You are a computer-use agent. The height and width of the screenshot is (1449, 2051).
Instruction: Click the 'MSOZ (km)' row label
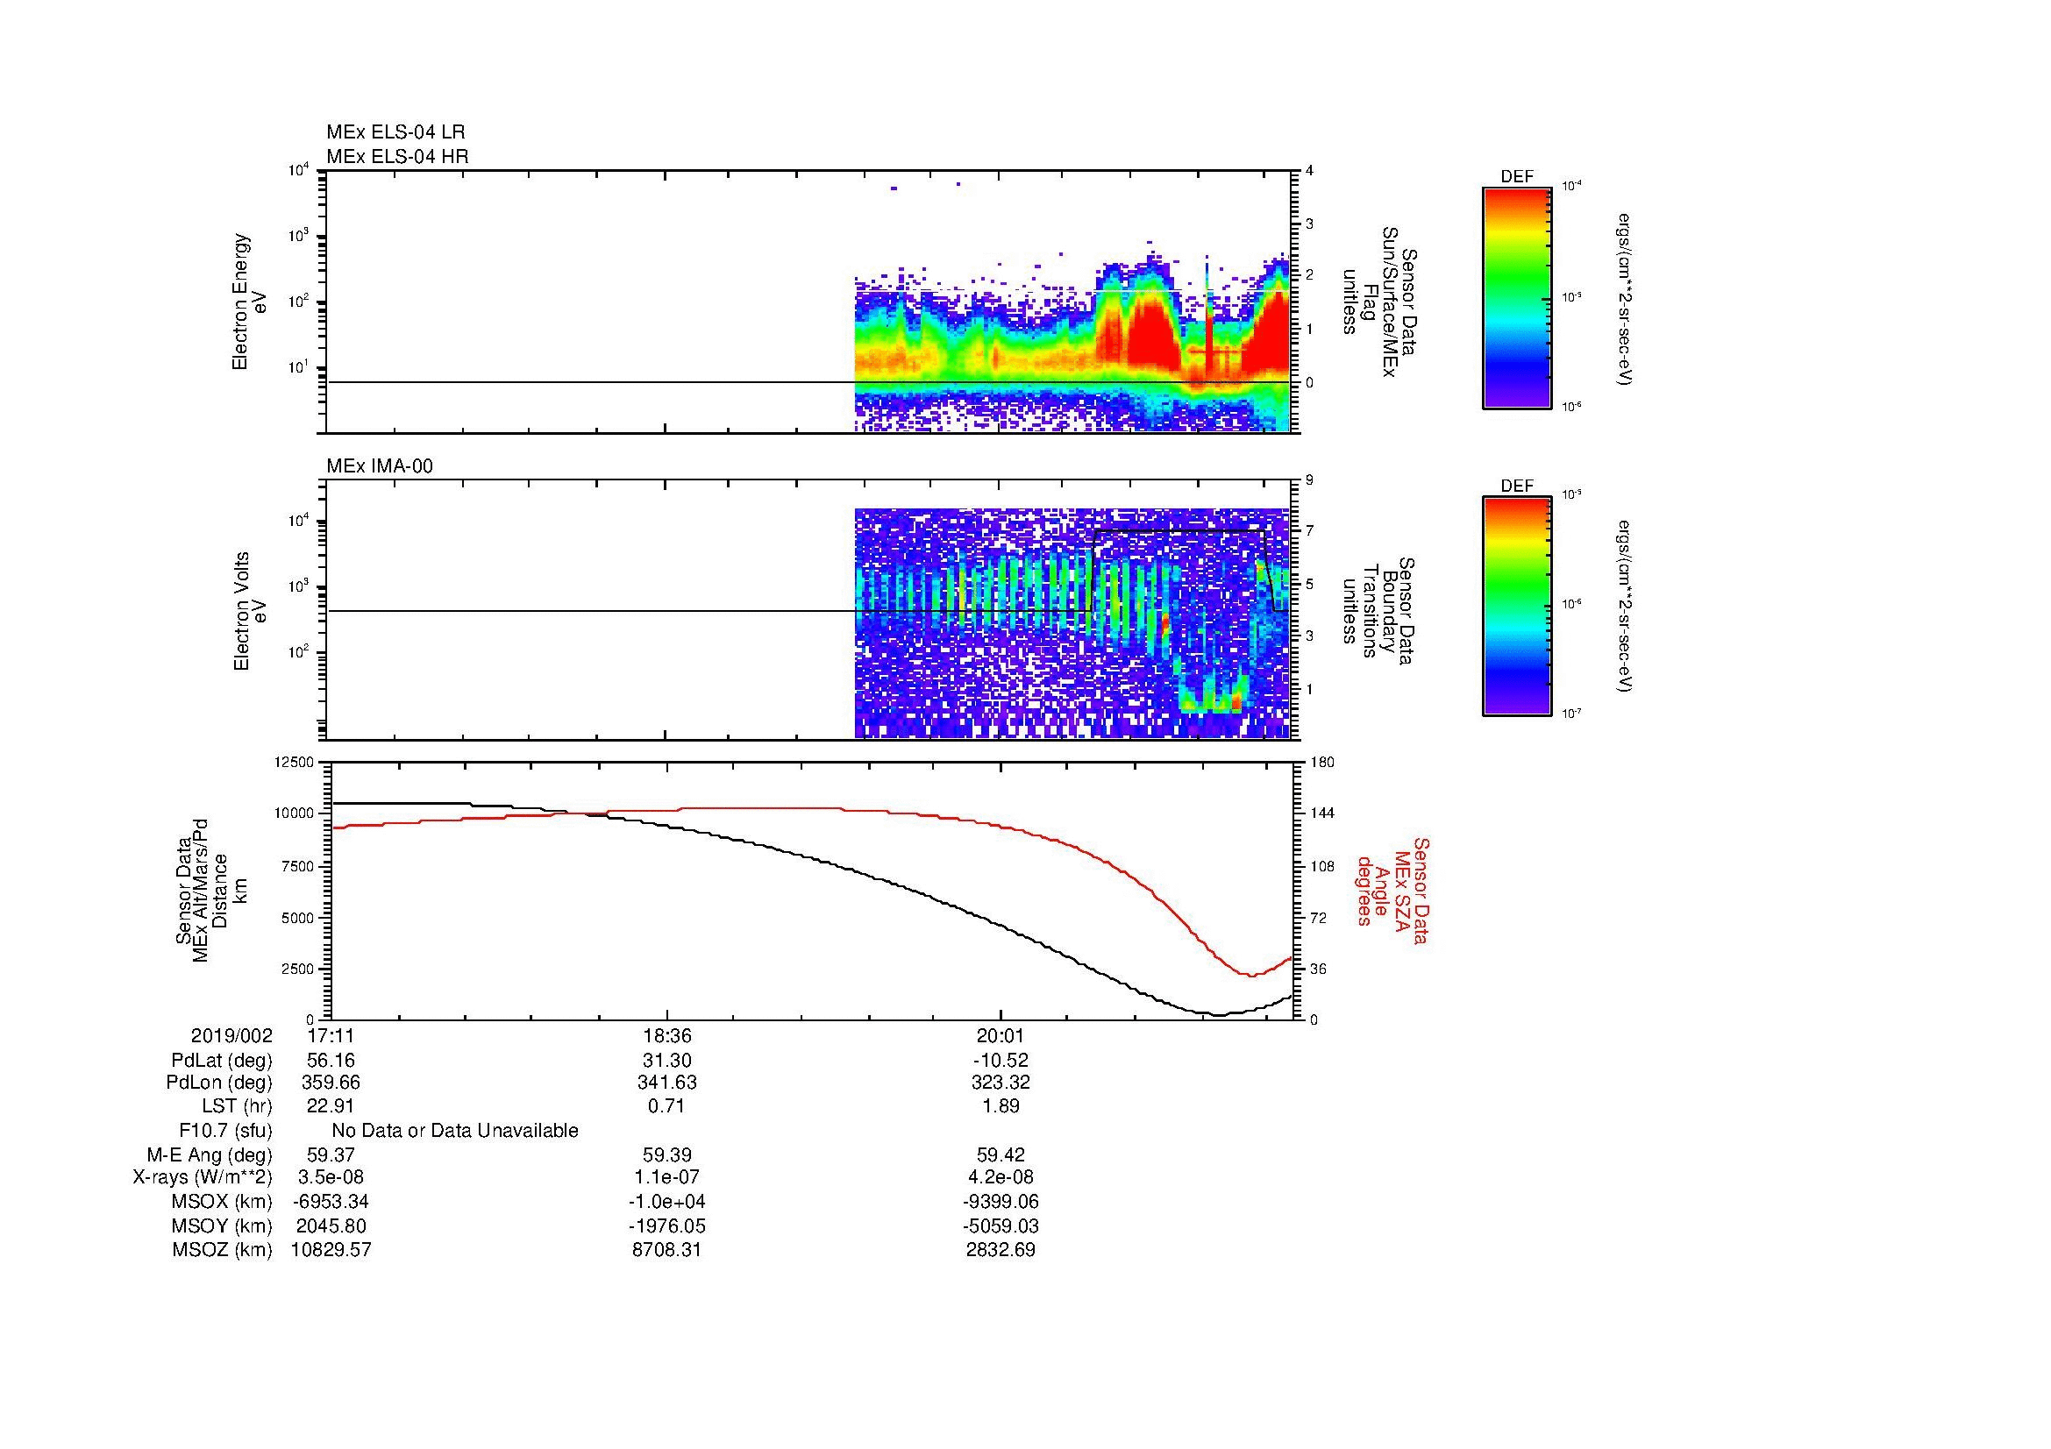tap(222, 1250)
